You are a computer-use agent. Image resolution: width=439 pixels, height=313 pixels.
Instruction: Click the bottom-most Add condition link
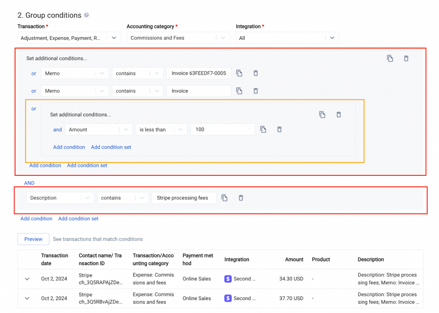coord(36,219)
